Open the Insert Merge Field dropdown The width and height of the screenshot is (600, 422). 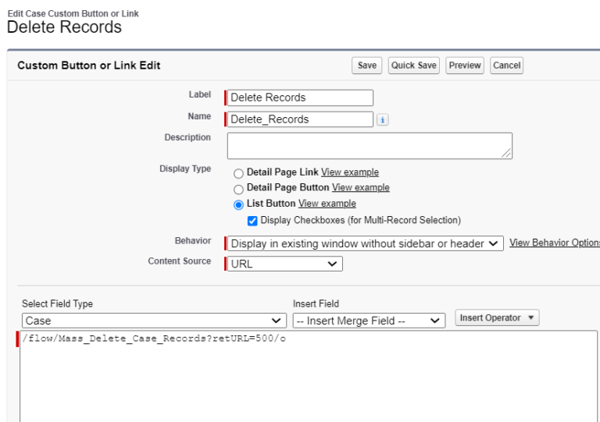368,321
